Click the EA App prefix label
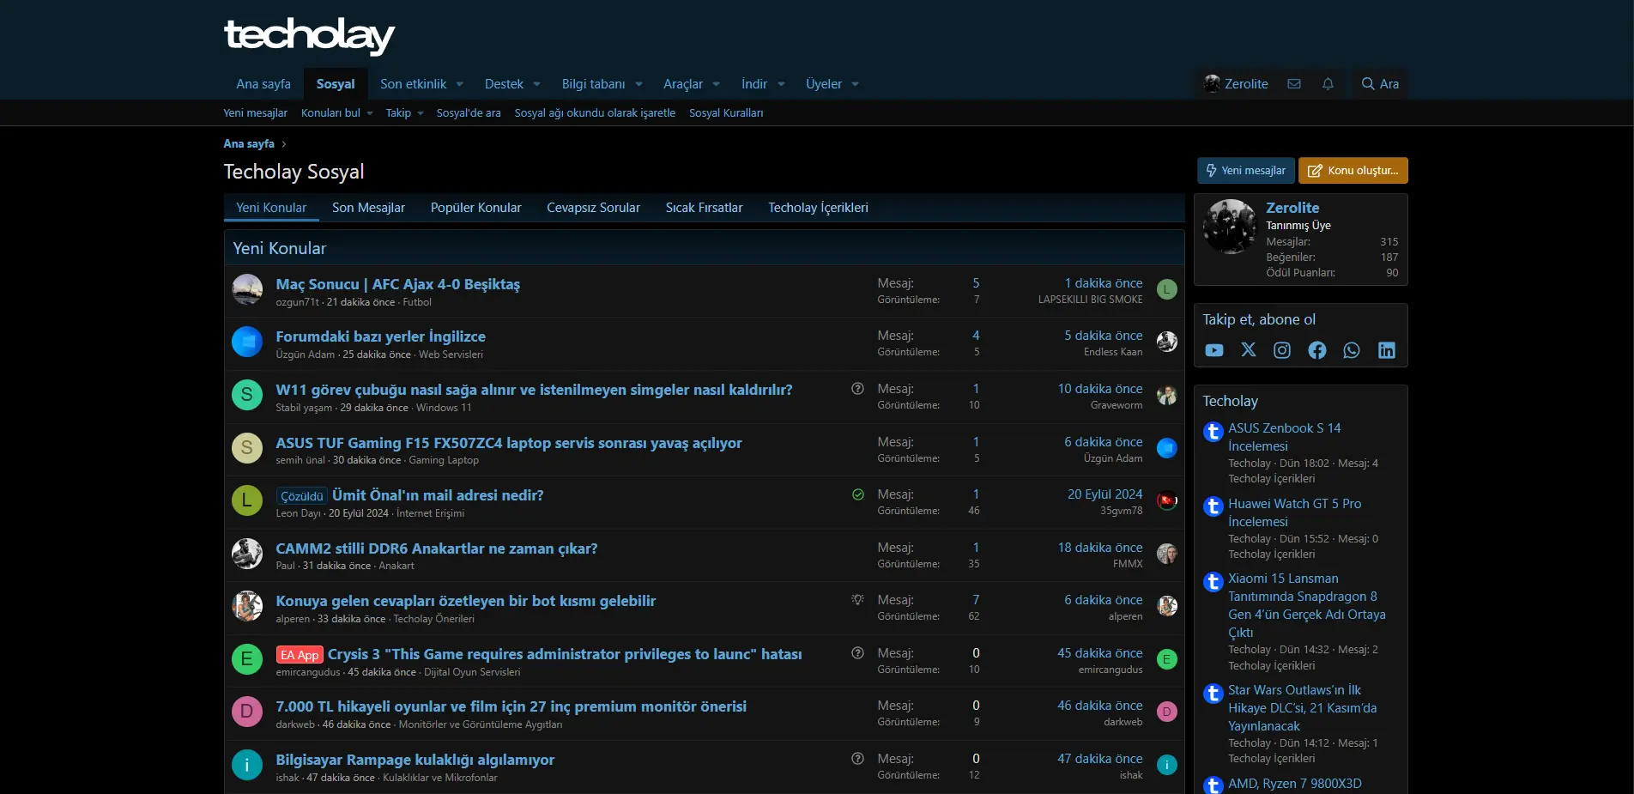This screenshot has height=794, width=1634. tap(300, 655)
